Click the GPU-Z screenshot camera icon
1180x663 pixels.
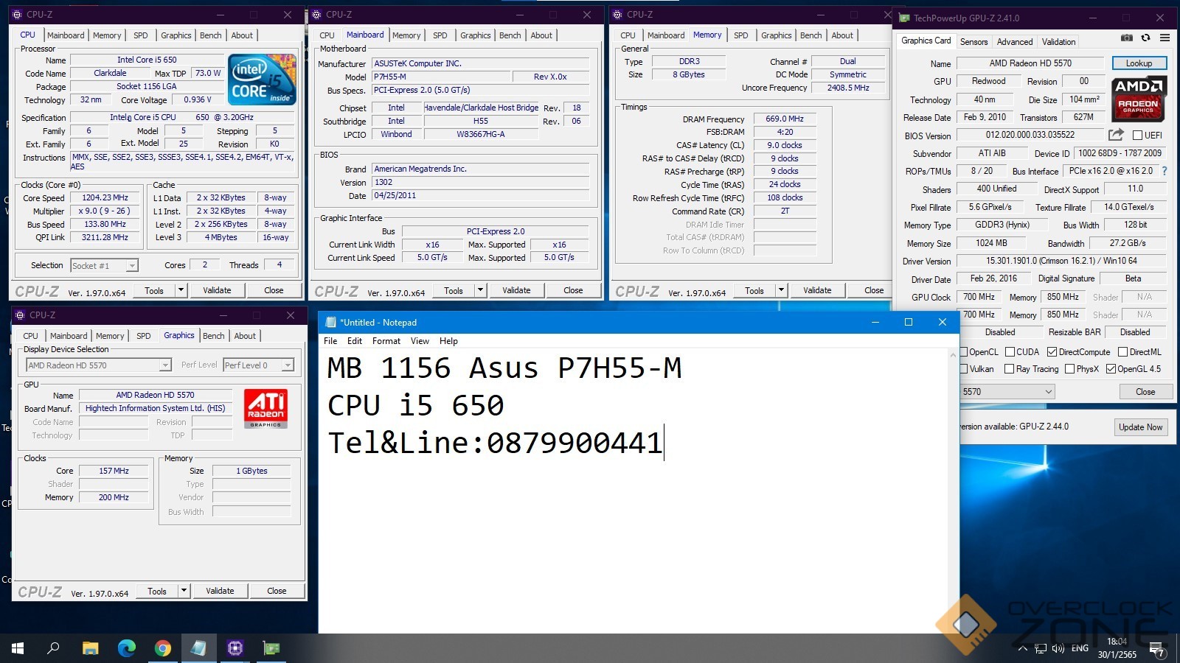(x=1126, y=38)
